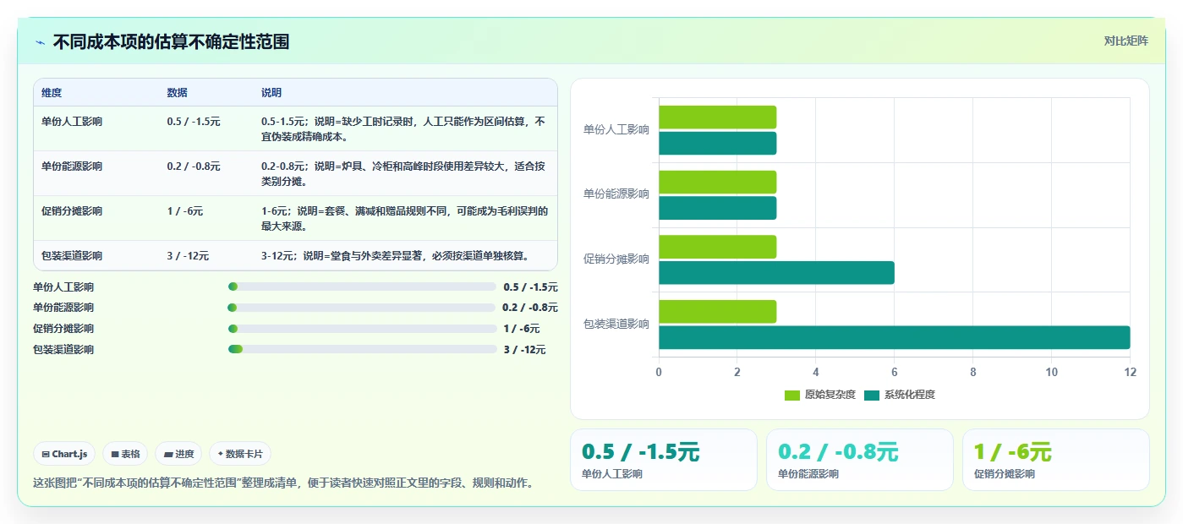Viewport: 1183px width, 524px height.
Task: Click the progress value 1 / -6元
Action: [521, 329]
